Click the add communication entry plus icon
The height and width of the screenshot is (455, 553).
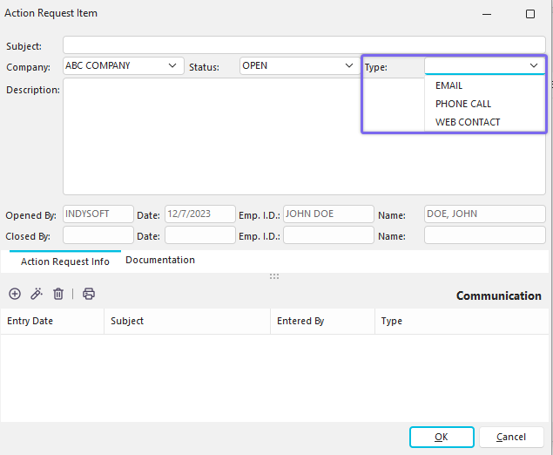pyautogui.click(x=15, y=295)
